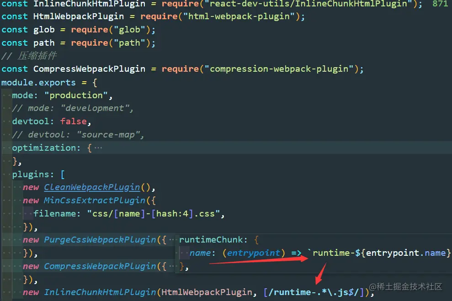This screenshot has height=301, width=452.
Task: Unfold the collapsed CompressWebpackPlugin options ellipsis
Action: (171, 266)
